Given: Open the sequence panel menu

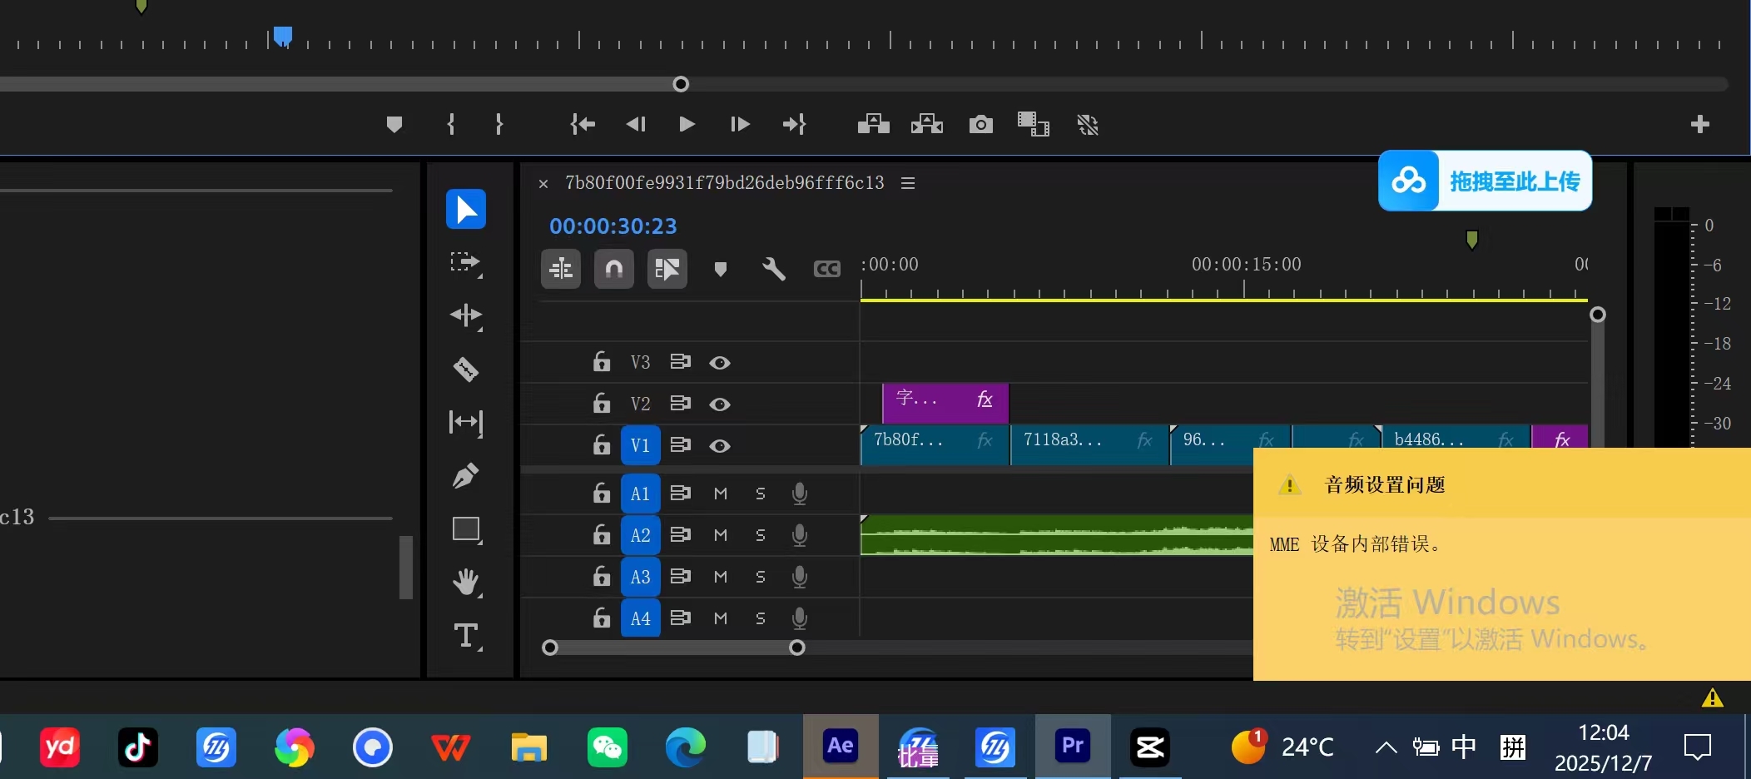Looking at the screenshot, I should point(908,183).
